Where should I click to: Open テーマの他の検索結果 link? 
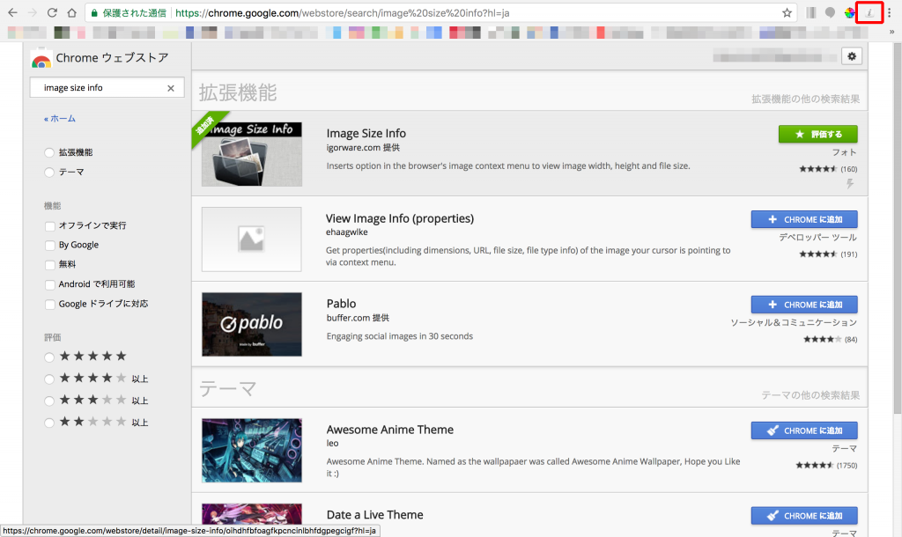point(810,395)
